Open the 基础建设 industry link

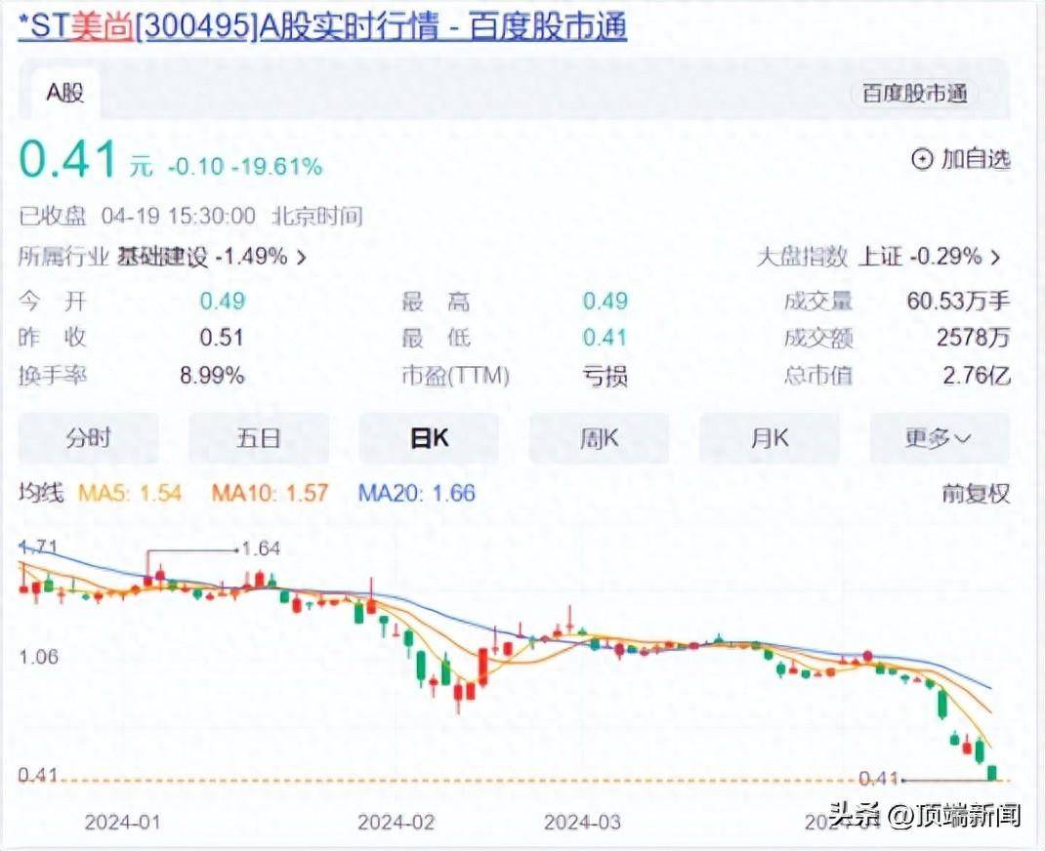[x=163, y=257]
